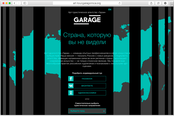174x116 pixels.
Task: Switch site language to EN
Action: tap(110, 10)
